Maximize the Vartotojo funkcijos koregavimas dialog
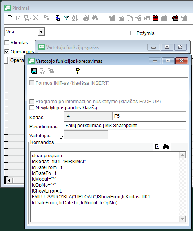 (x=168, y=61)
